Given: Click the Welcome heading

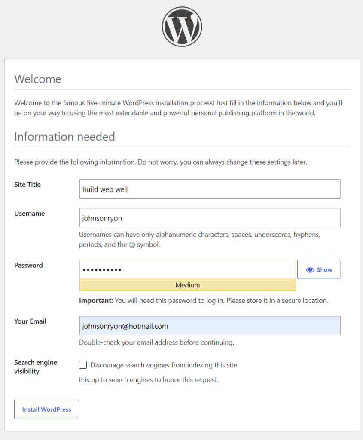Looking at the screenshot, I should [x=38, y=79].
